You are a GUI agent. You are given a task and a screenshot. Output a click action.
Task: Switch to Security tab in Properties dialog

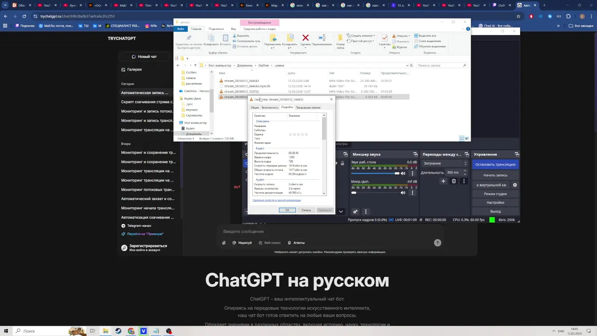pos(270,108)
